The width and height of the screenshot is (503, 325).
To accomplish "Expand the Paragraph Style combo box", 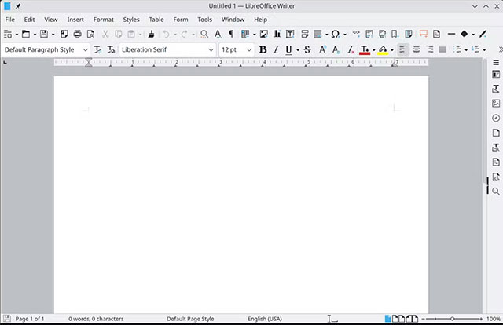I will point(85,50).
